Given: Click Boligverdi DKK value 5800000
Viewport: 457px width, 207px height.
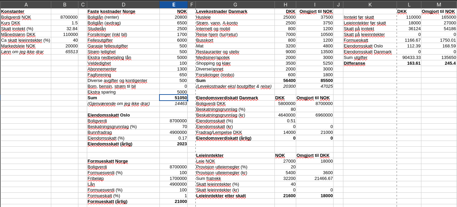Looking at the screenshot, I should click(285, 103).
